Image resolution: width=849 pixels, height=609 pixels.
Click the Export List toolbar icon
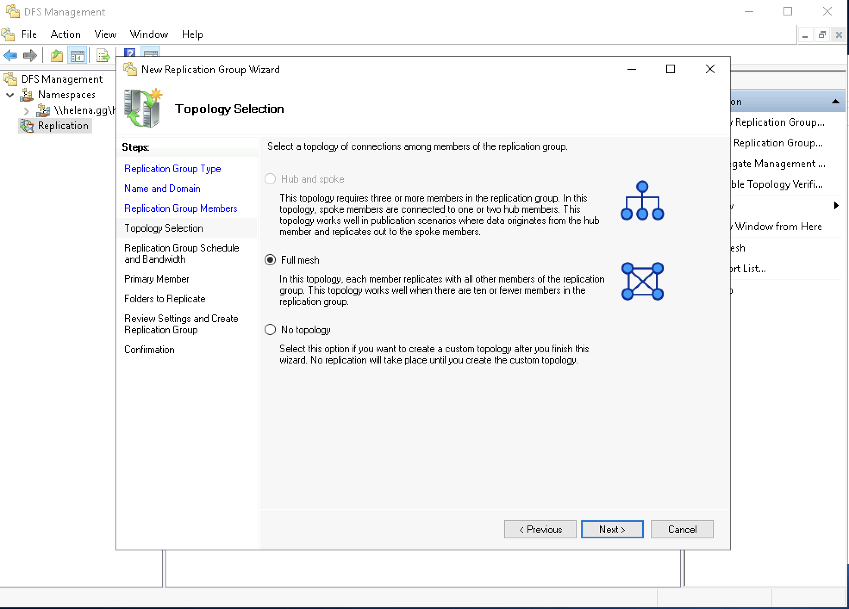(x=103, y=56)
